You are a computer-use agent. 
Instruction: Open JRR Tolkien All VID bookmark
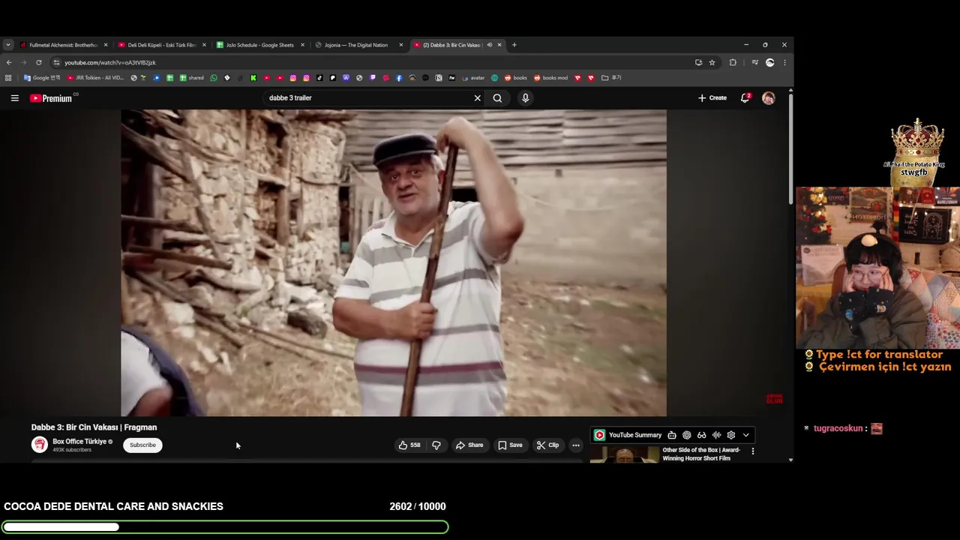(95, 78)
